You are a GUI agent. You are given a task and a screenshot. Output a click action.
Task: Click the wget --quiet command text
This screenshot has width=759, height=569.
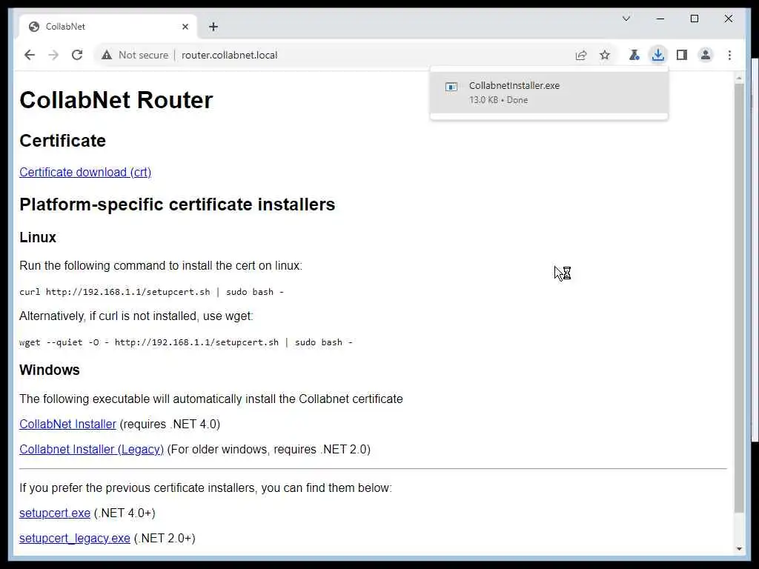click(x=186, y=342)
